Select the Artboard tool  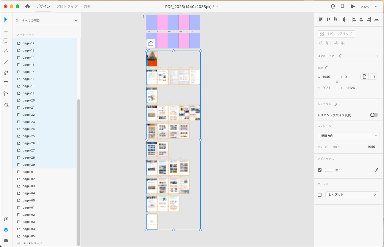coord(6,94)
